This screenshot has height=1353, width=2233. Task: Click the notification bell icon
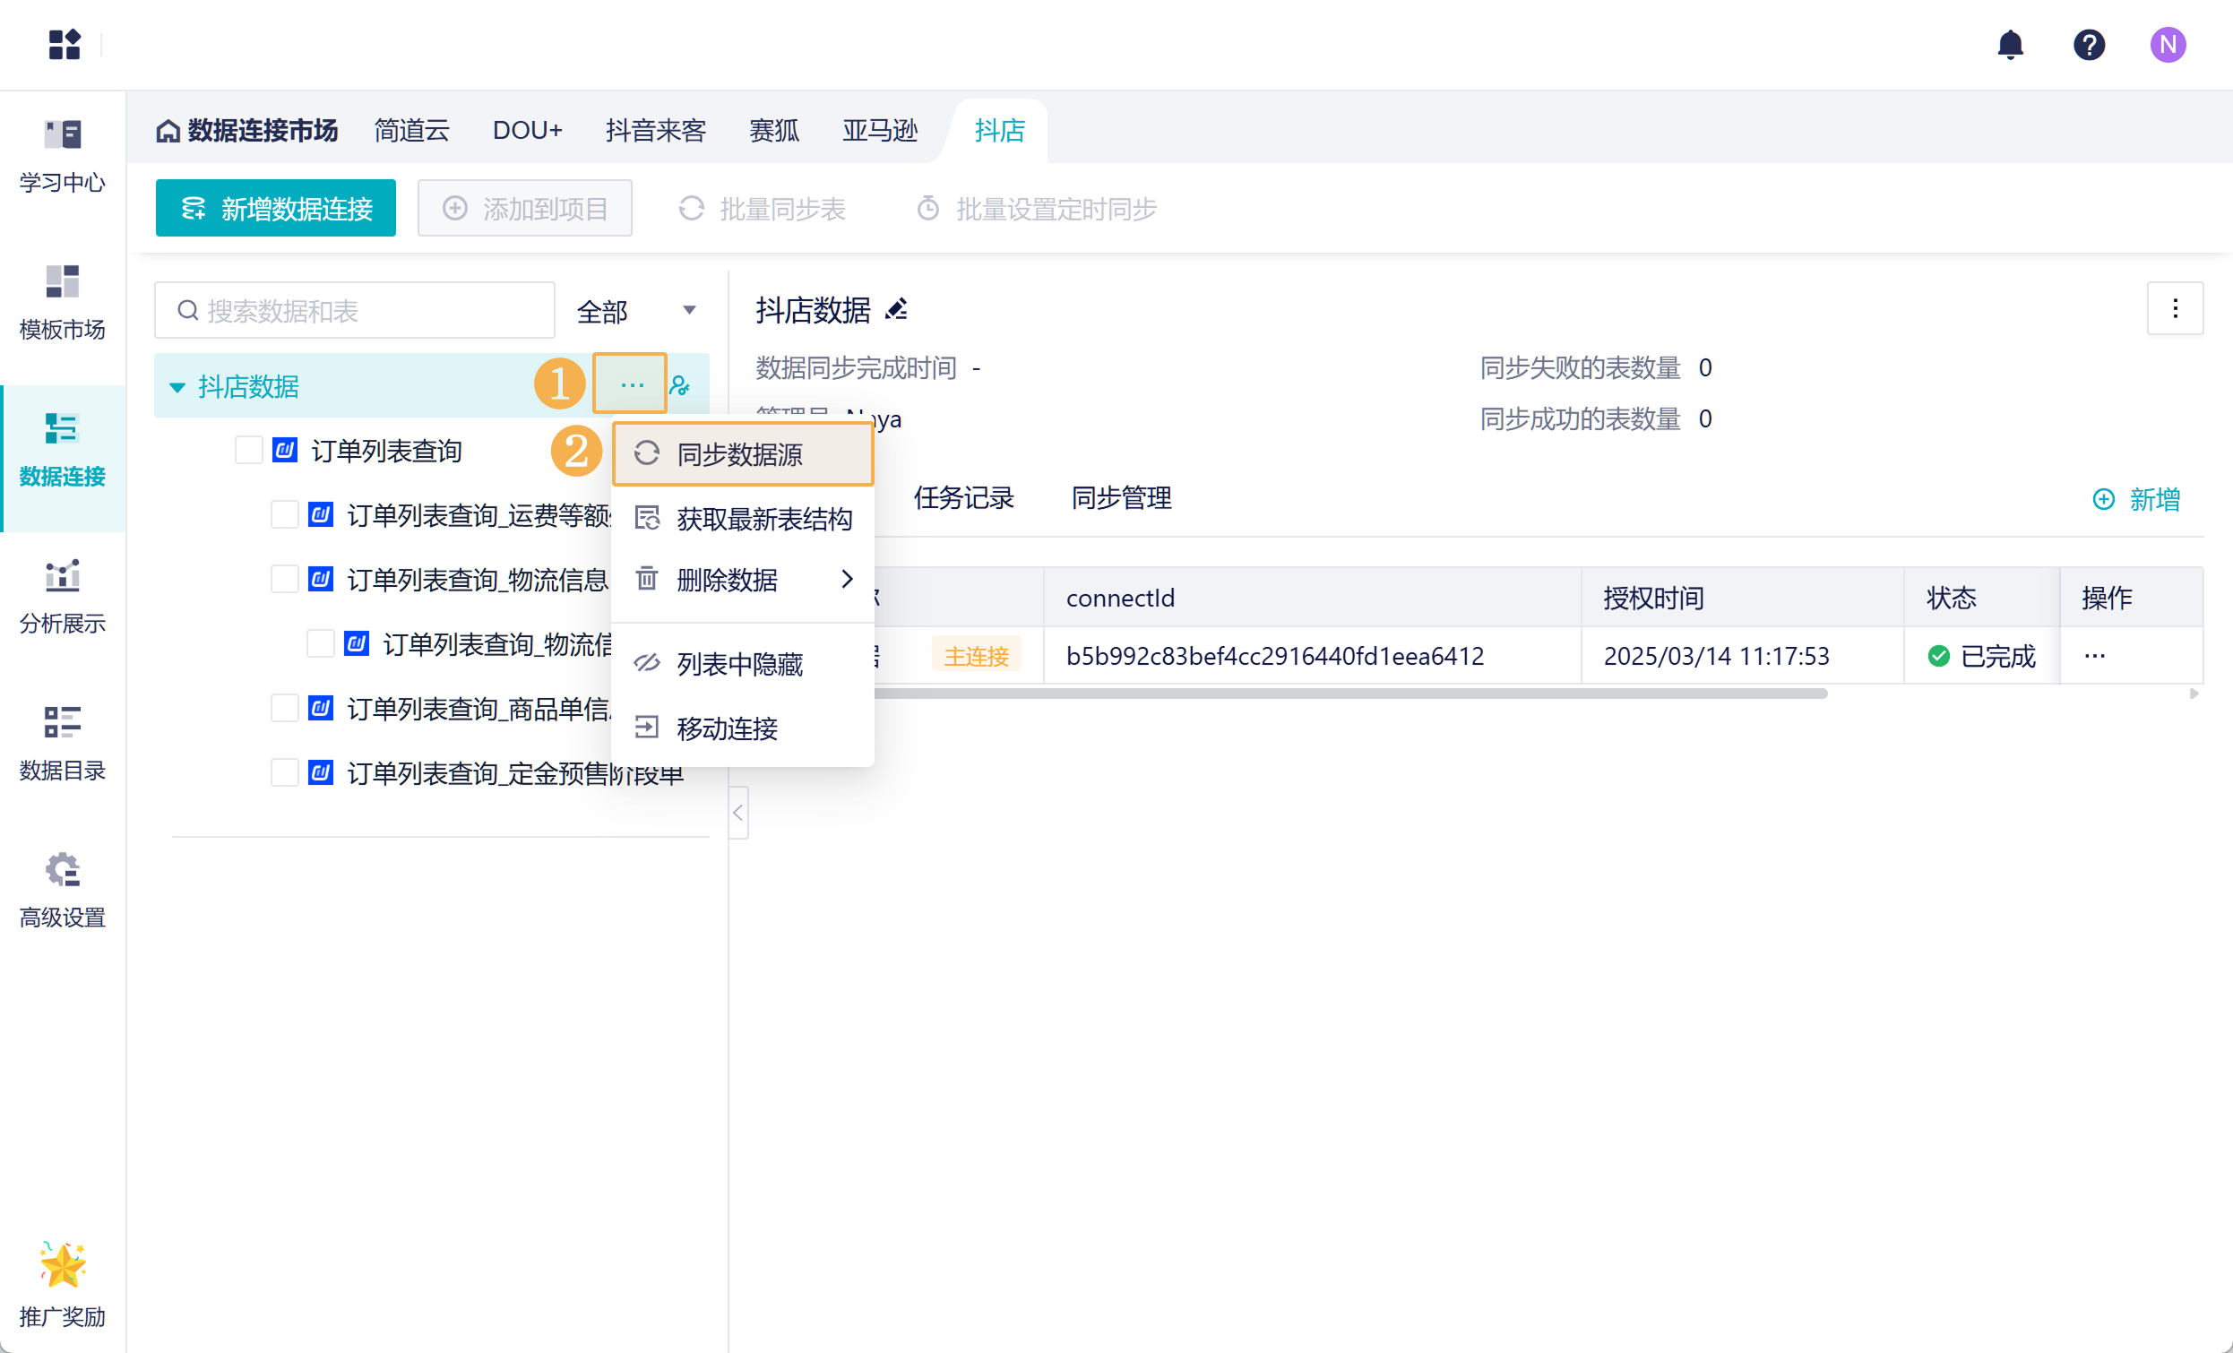coord(2009,45)
